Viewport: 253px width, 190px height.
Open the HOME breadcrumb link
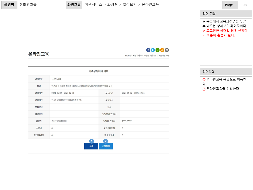[x=128, y=55]
